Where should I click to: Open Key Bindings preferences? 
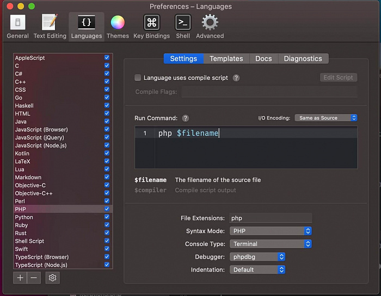151,27
